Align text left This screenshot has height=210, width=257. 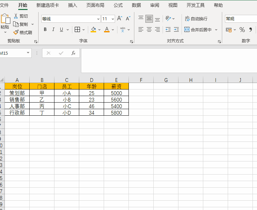[x=141, y=30]
